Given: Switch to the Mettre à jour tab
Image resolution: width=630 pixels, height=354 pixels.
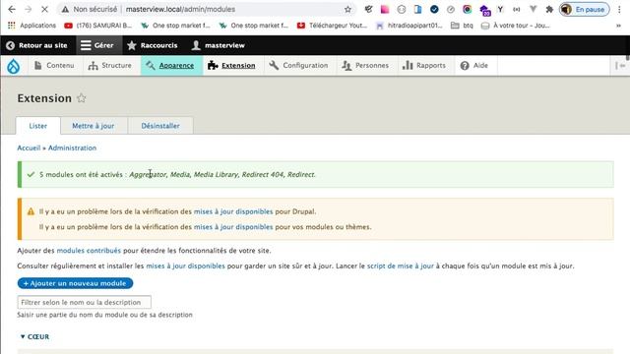Looking at the screenshot, I should [94, 126].
